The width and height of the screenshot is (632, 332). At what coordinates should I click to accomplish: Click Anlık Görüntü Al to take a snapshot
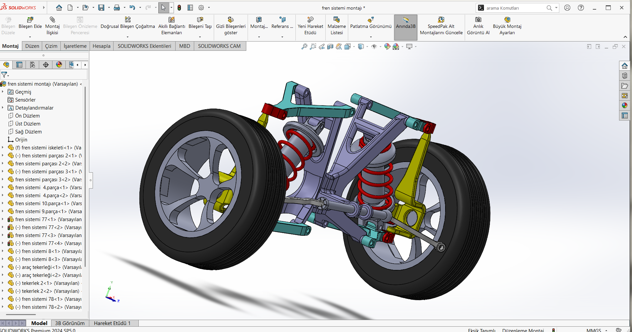(x=478, y=26)
